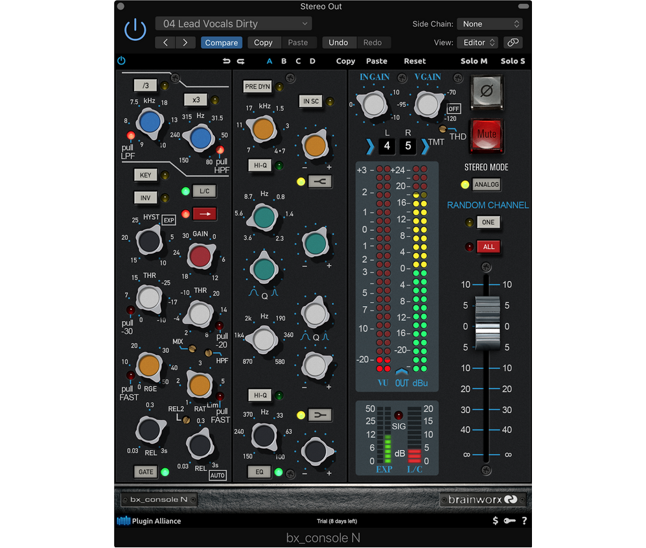Toggle the L/C compressor button
Image resolution: width=646 pixels, height=548 pixels.
(x=205, y=191)
